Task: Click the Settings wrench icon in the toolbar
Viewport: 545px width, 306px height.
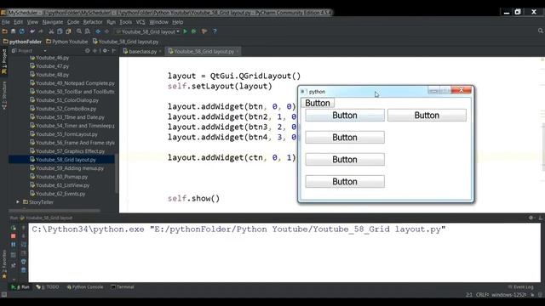Action: point(204,31)
